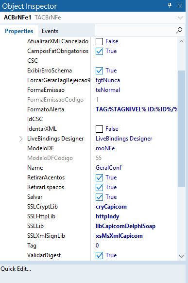Toggle the IdentarXML checkbox
The height and width of the screenshot is (283, 188).
(99, 129)
